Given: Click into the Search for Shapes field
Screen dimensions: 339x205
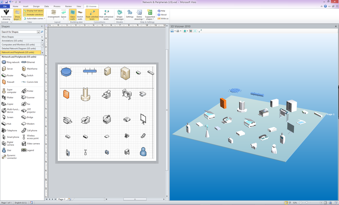Looking at the screenshot, I should pos(19,32).
